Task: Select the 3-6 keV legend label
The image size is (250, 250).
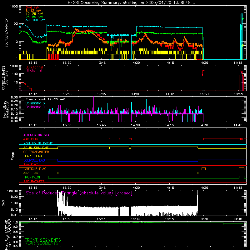Action: (x=32, y=7)
